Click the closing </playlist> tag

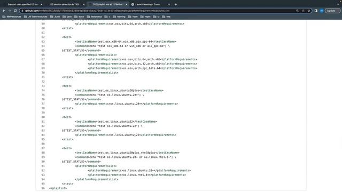58,188
